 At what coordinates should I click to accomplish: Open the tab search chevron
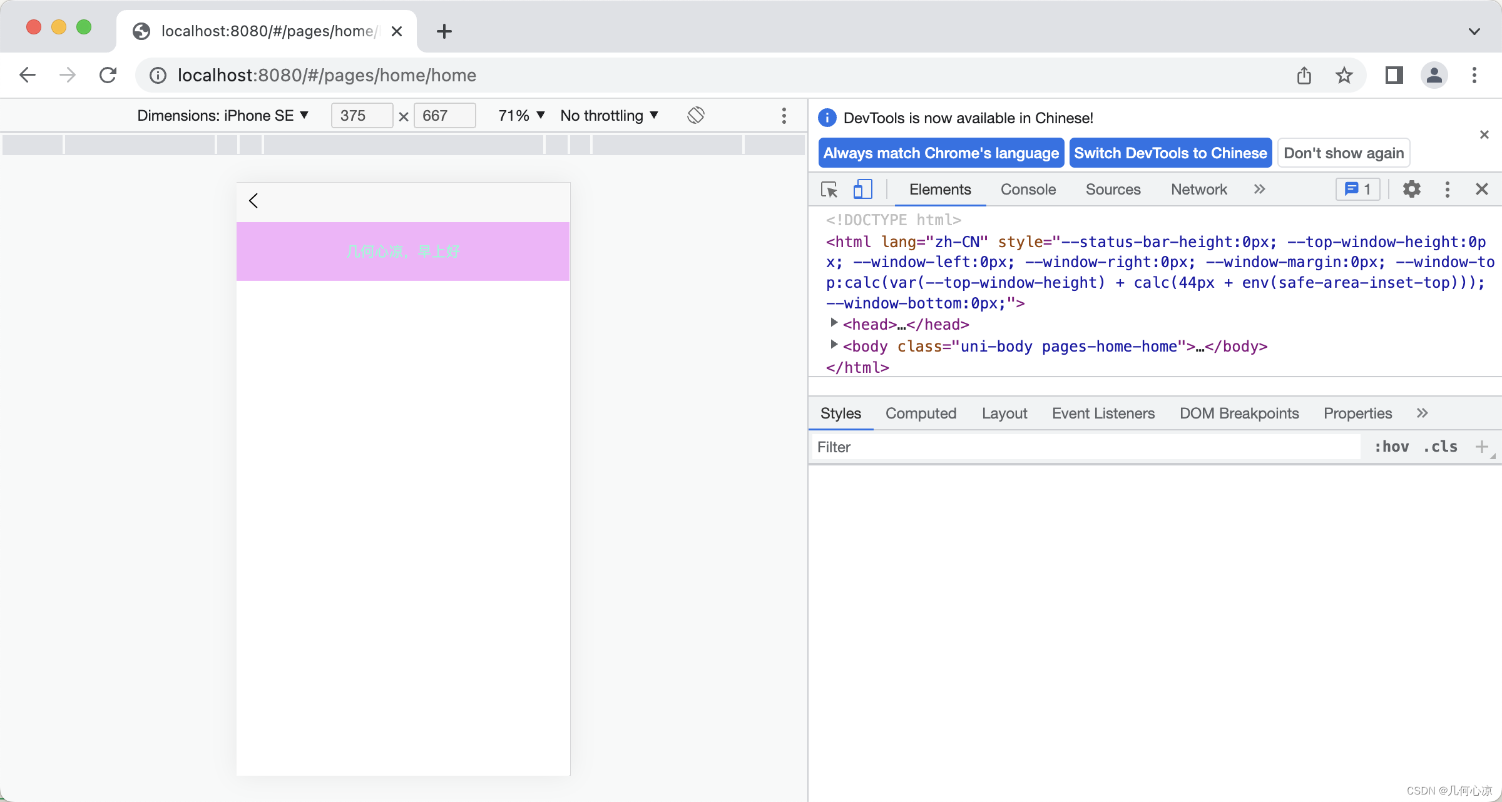[1474, 31]
